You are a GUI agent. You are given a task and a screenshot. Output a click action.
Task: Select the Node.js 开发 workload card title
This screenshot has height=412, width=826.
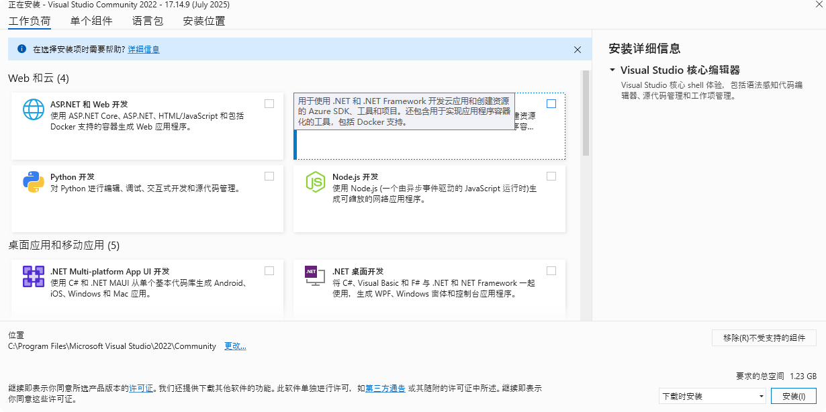coord(355,176)
